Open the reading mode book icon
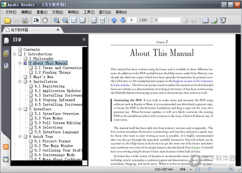This screenshot has width=242, height=173. 205,20
